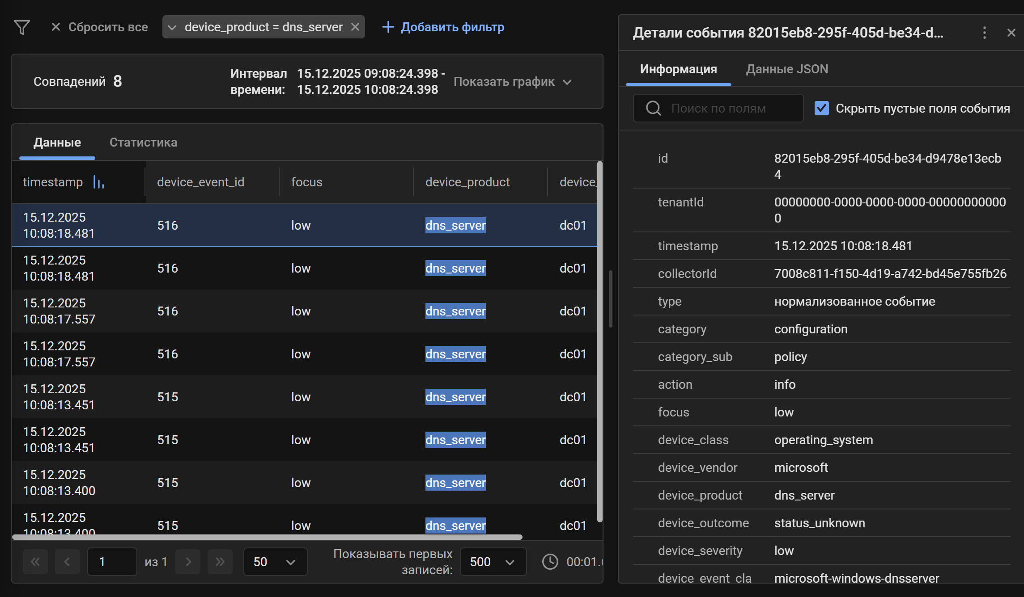Click the query execution time clock icon
1024x597 pixels.
549,562
